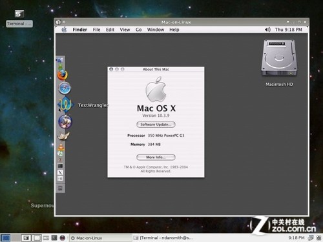Click the fourth workspace in the Linux pager
Viewport: 323px width, 242px height.
tap(37, 237)
